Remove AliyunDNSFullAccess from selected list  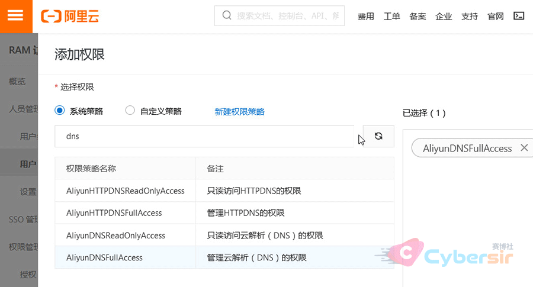(524, 148)
